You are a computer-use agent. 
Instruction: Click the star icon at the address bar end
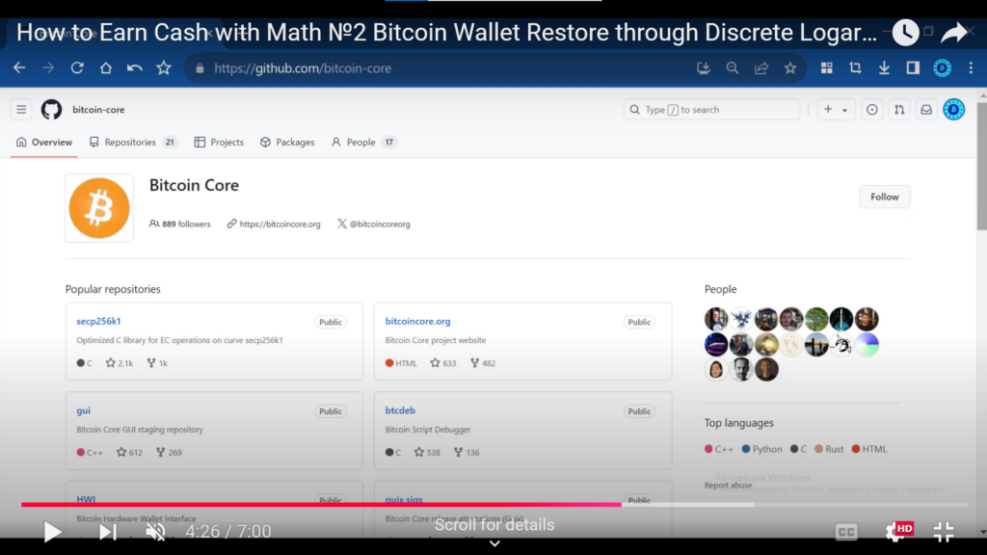click(x=790, y=68)
